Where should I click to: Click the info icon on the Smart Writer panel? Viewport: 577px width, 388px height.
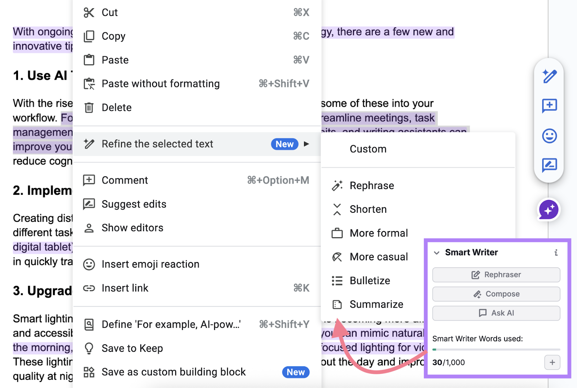pos(555,252)
